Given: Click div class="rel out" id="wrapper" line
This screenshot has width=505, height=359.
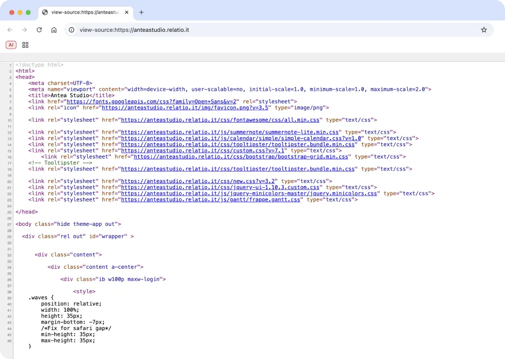Looking at the screenshot, I should (78, 236).
